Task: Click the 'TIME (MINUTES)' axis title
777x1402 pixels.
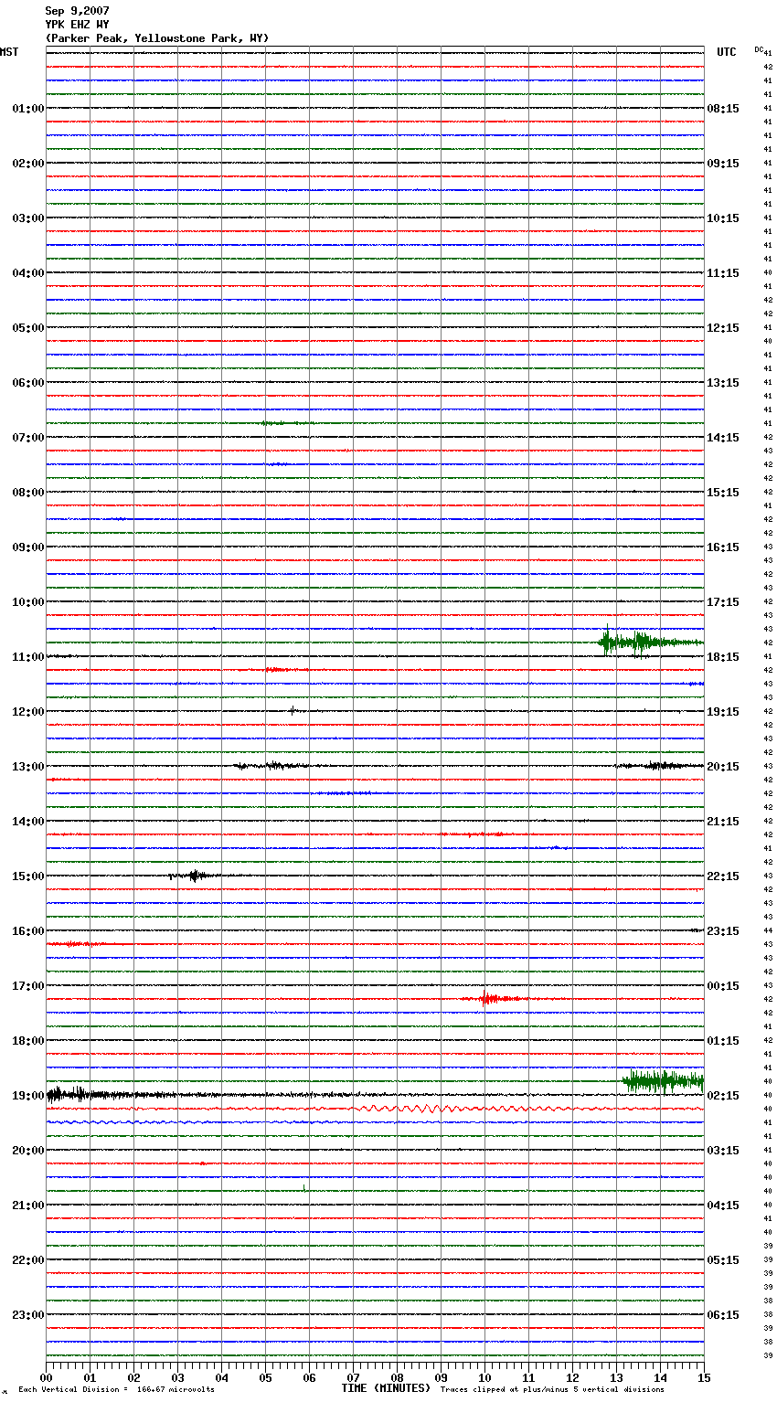Action: (386, 1388)
